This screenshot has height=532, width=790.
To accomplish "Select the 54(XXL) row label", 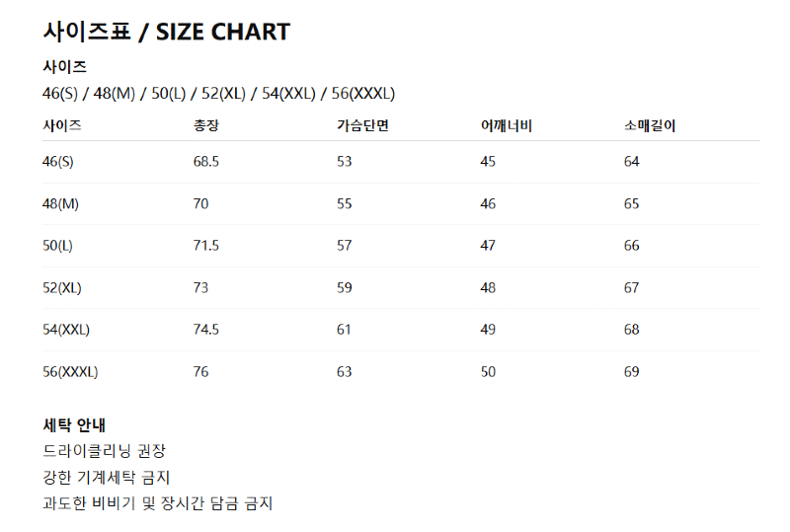I will click(66, 330).
